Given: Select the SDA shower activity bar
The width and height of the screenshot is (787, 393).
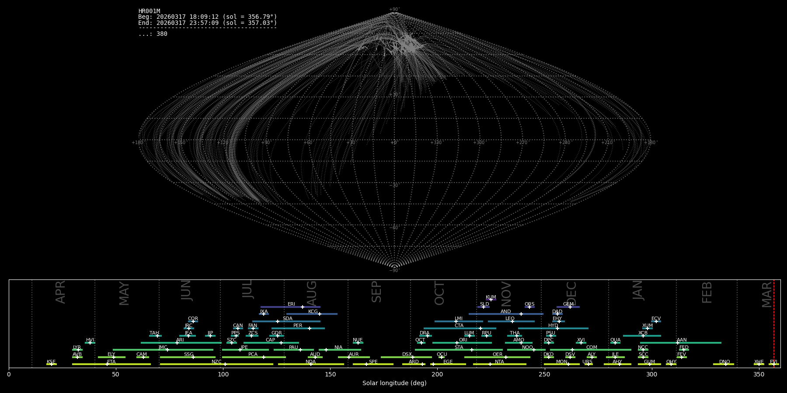Looking at the screenshot, I should 286,321.
